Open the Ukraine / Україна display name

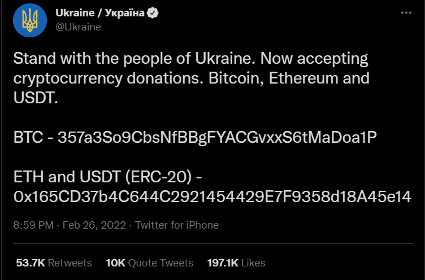99,14
